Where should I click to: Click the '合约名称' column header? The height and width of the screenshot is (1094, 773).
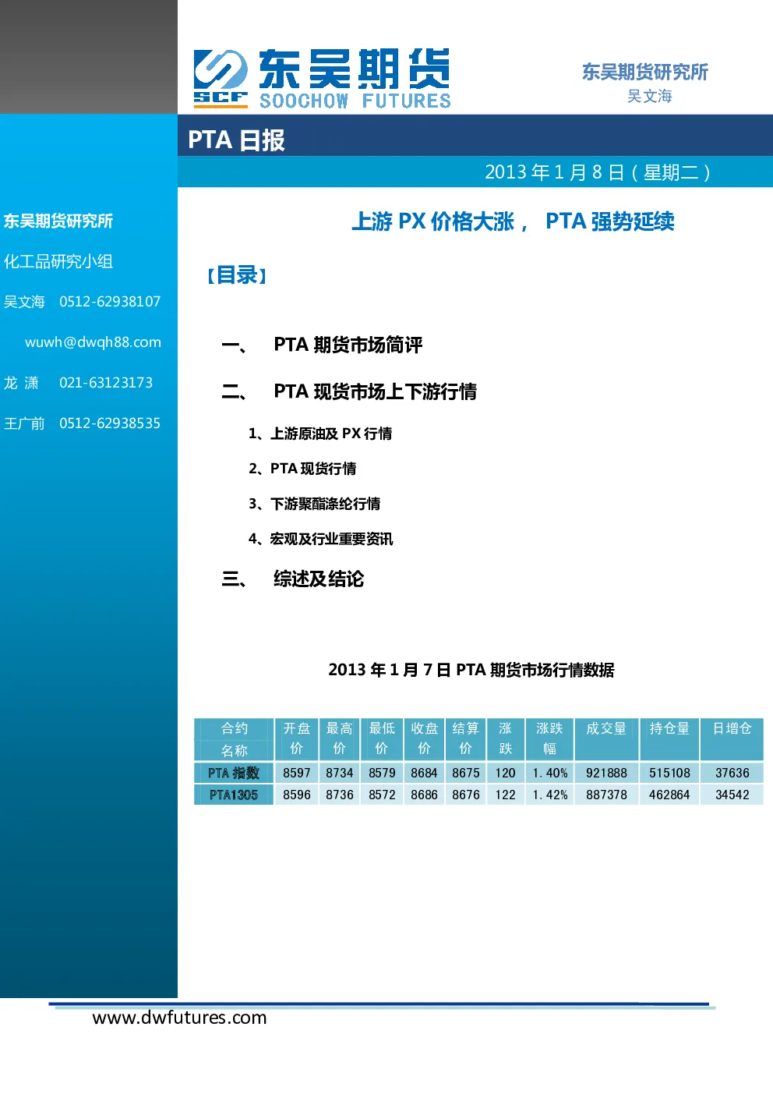click(x=234, y=739)
